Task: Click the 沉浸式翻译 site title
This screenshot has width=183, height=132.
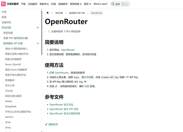Action: (13, 4)
